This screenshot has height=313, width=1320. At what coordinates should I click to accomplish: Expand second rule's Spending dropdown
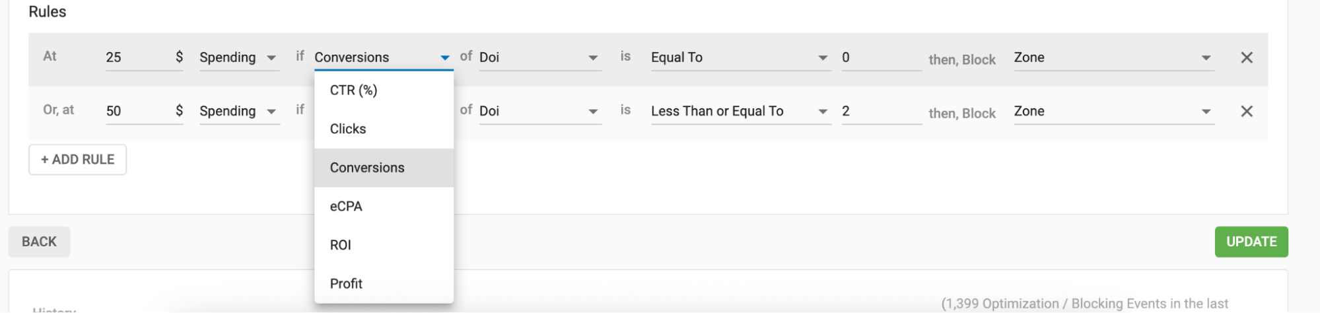(x=238, y=111)
